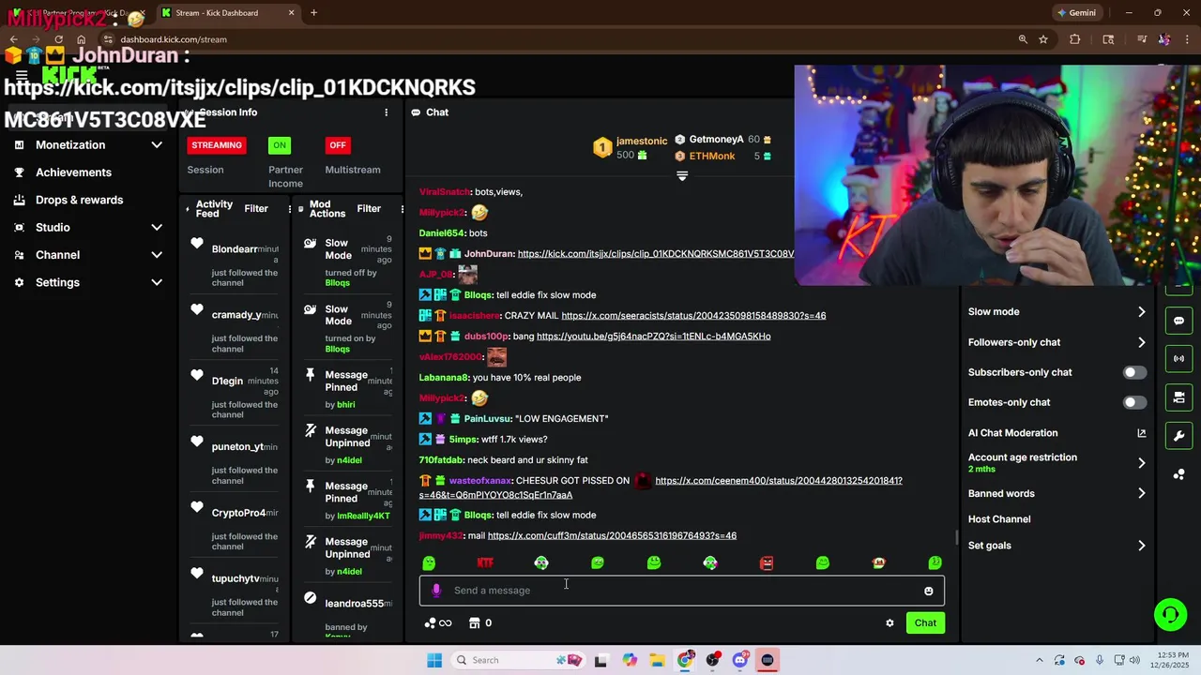1201x675 pixels.
Task: Open Discord from the taskbar
Action: [740, 660]
